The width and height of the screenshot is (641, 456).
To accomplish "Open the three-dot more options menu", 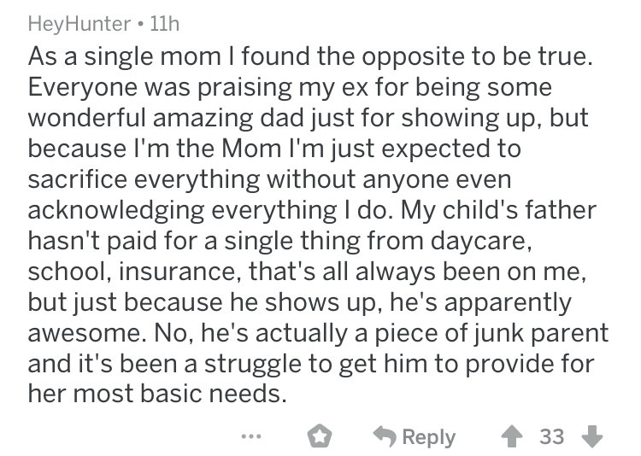I will coord(251,436).
